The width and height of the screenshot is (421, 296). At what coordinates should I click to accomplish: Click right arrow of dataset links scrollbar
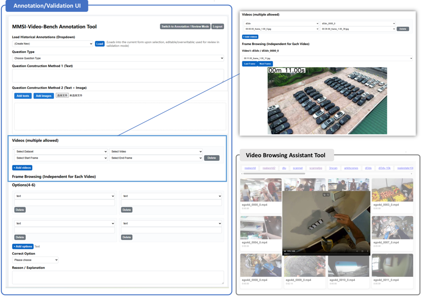411,174
